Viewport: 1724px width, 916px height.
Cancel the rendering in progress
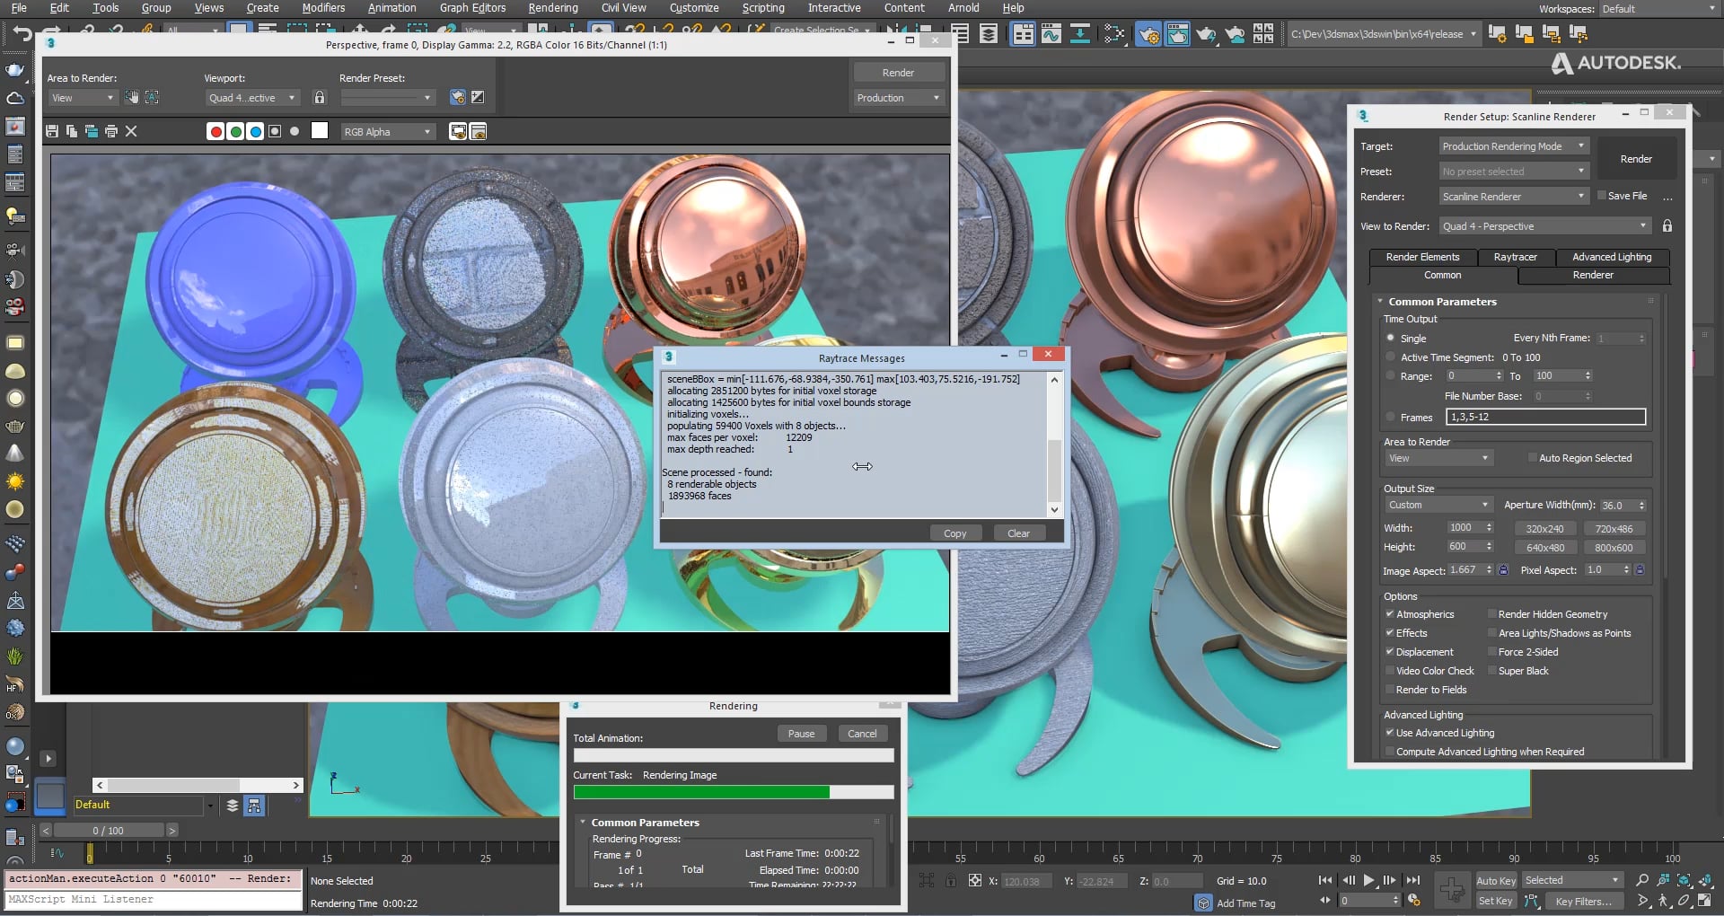[862, 734]
